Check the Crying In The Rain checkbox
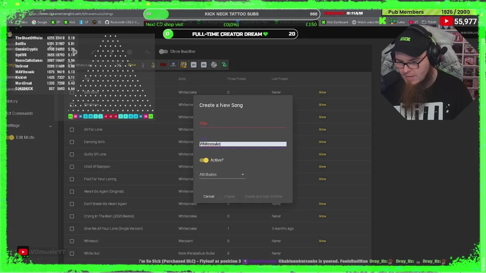Viewport: 486px width, 273px height. pos(72,216)
